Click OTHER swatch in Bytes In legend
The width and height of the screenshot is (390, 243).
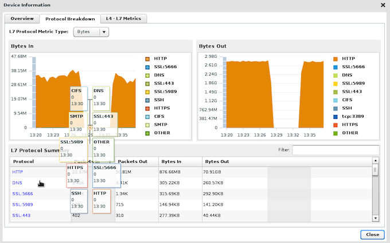click(x=147, y=133)
